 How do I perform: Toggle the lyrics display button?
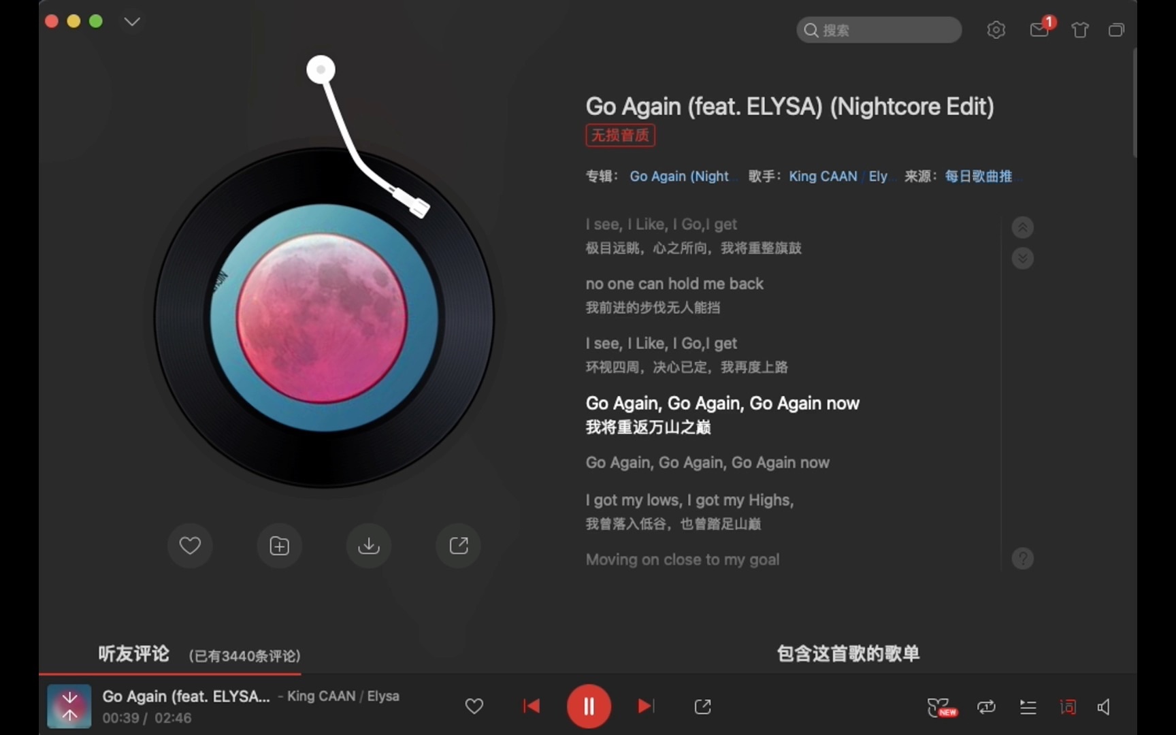pos(1068,707)
